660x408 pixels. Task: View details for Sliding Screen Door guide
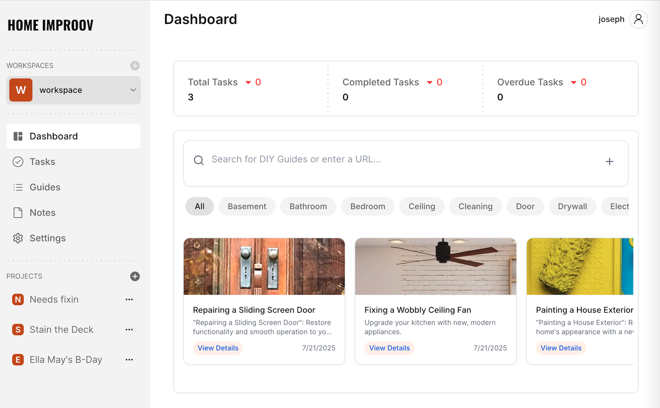(x=218, y=348)
